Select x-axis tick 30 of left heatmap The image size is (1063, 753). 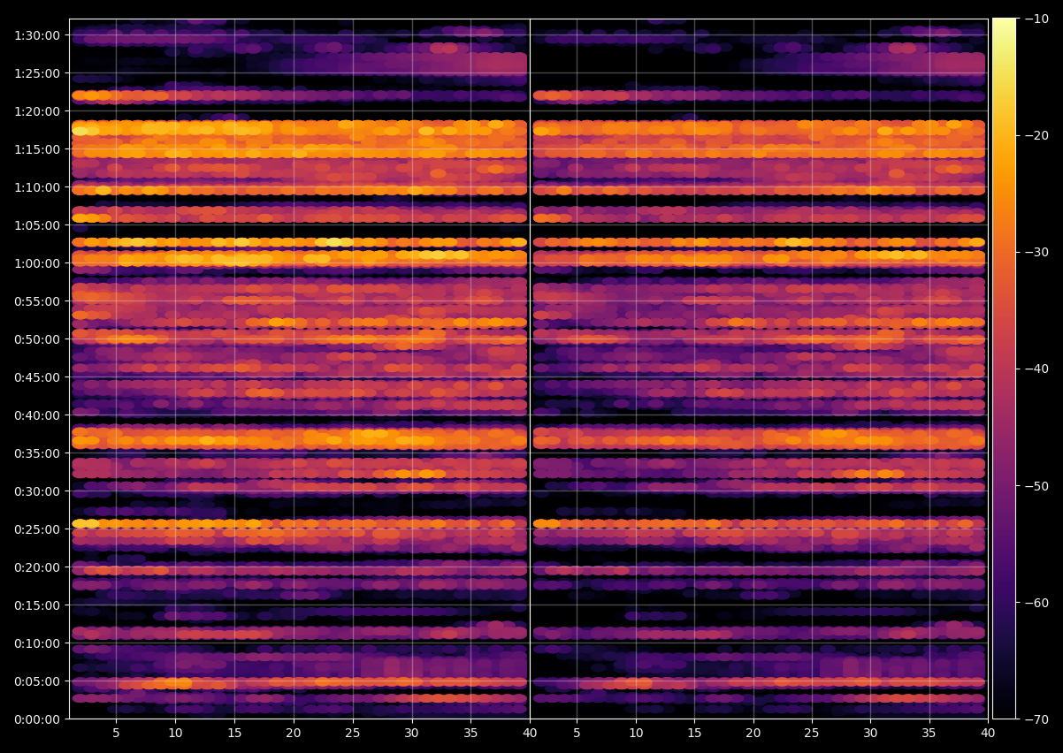pyautogui.click(x=411, y=734)
